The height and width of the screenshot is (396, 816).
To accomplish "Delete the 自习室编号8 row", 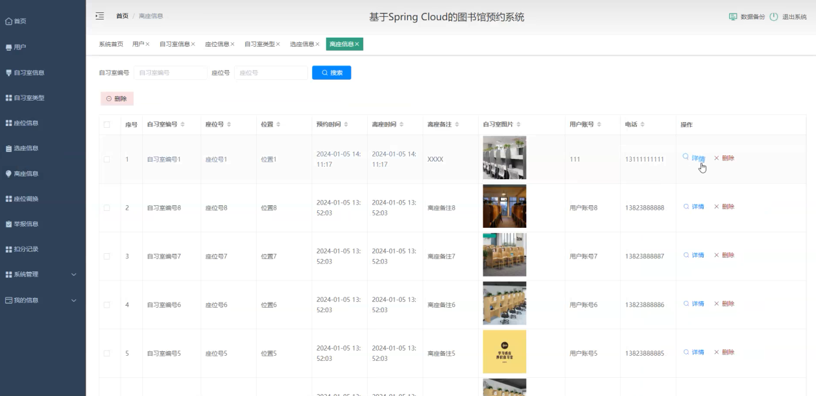I will pyautogui.click(x=724, y=206).
